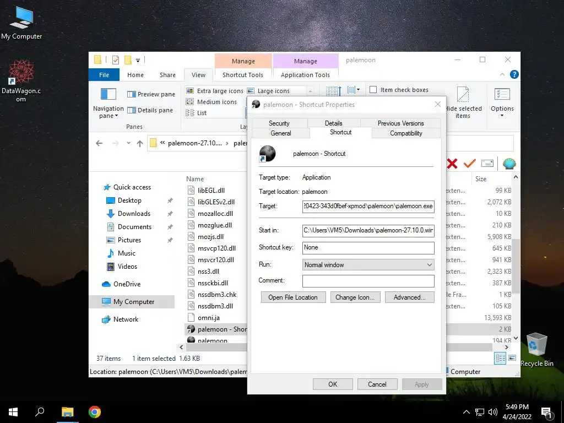Open the General tab in Properties
This screenshot has width=564, height=423.
tap(280, 133)
